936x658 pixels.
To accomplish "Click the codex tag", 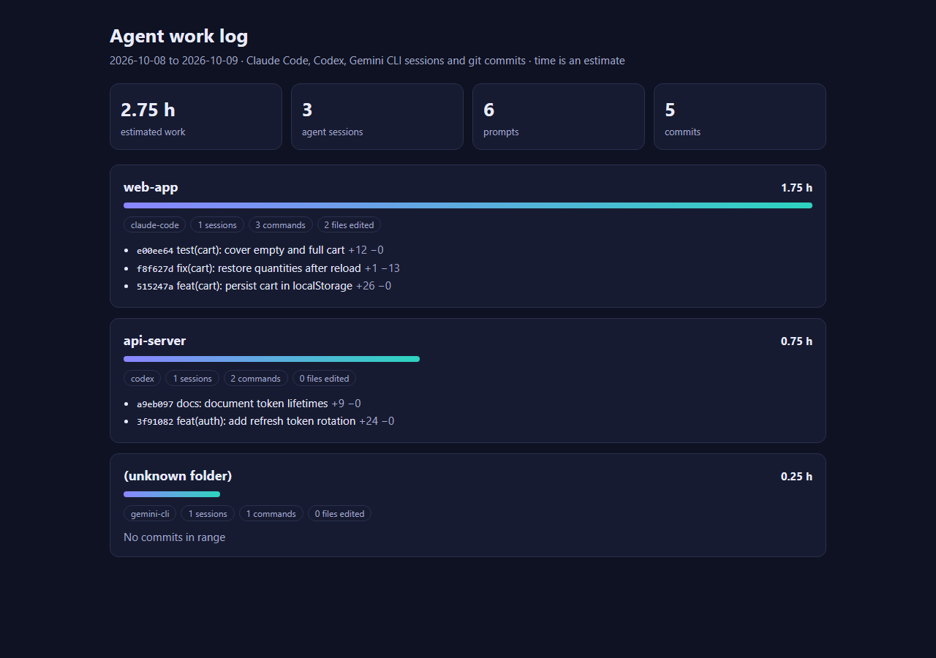I will tap(143, 379).
